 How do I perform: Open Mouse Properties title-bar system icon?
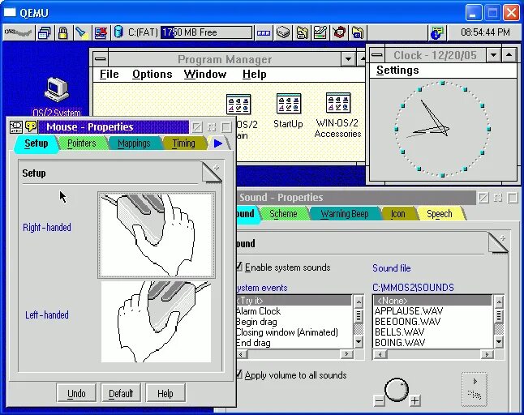(16, 126)
